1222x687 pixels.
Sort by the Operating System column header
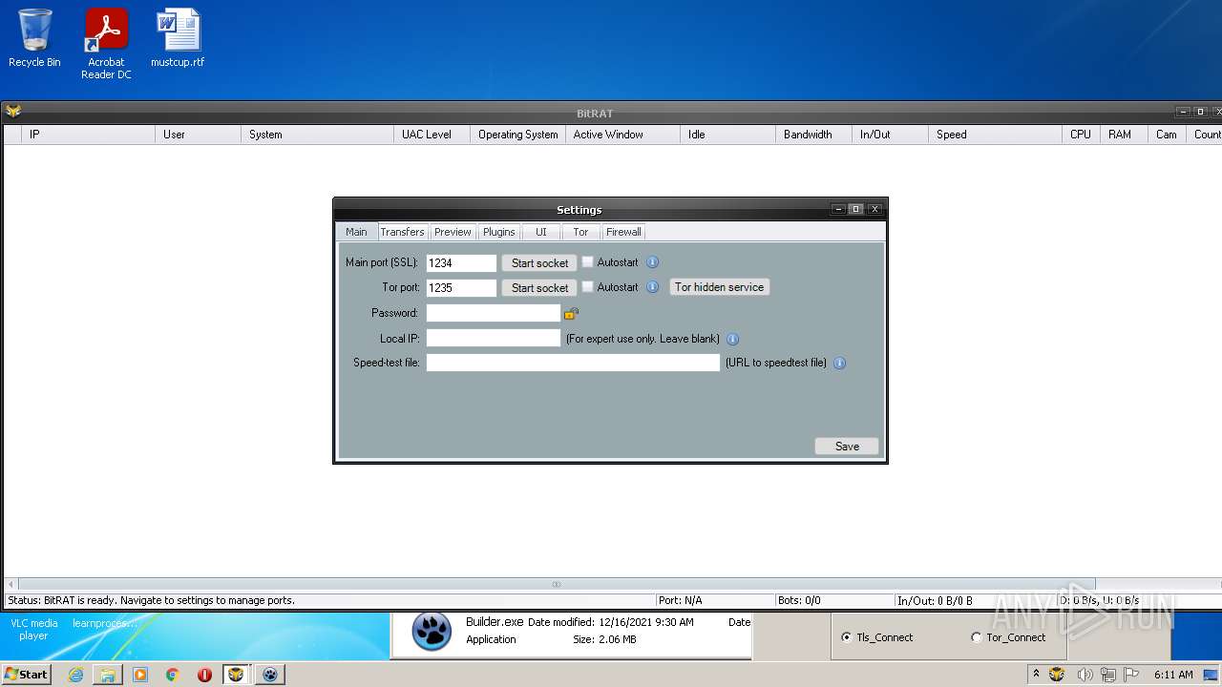coord(518,135)
